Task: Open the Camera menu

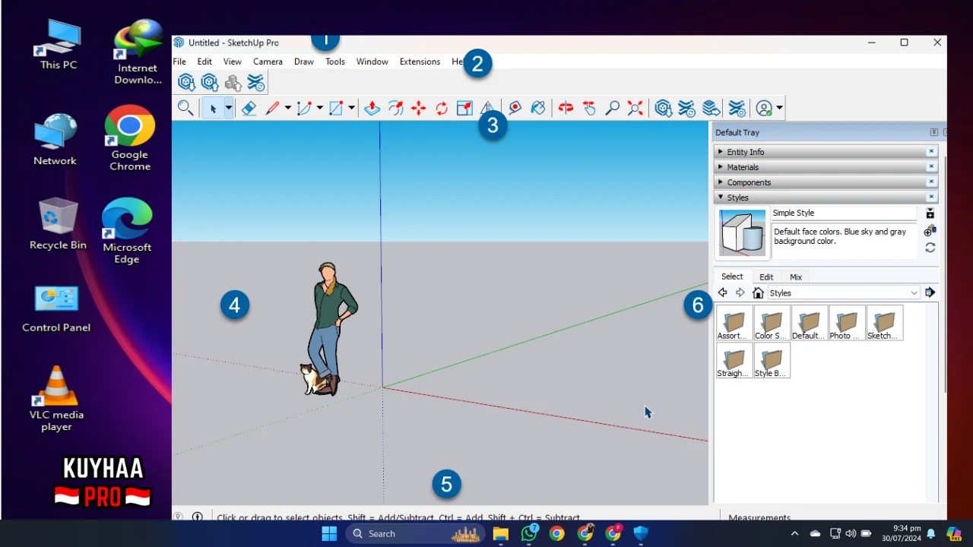Action: tap(268, 62)
